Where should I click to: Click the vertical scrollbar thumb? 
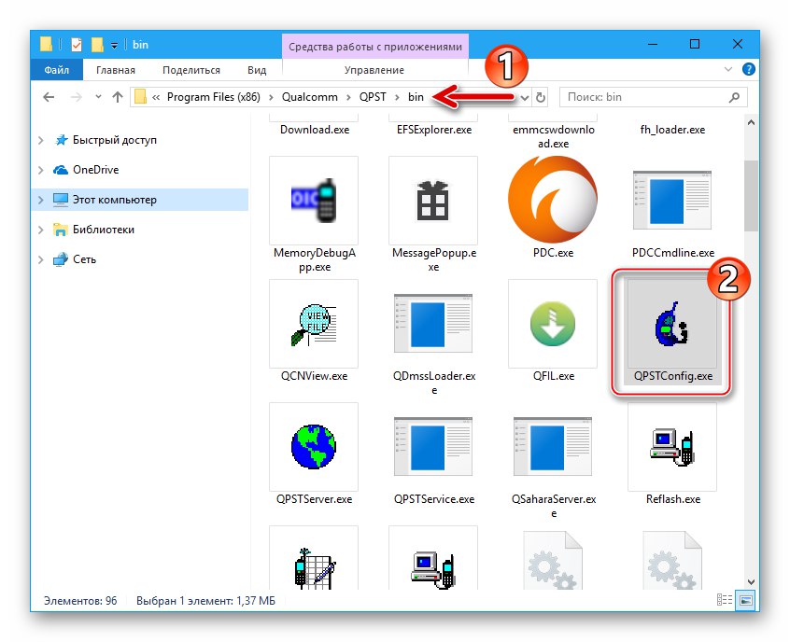tap(751, 195)
